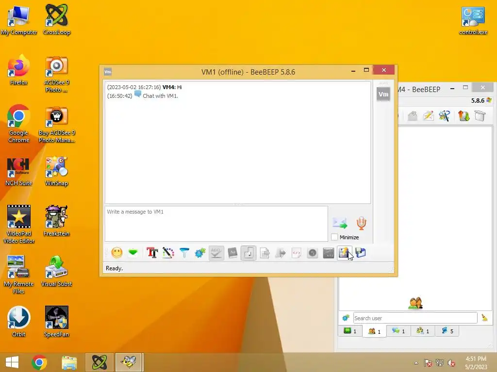
Task: Click the muted speaker tray icon
Action: 451,363
